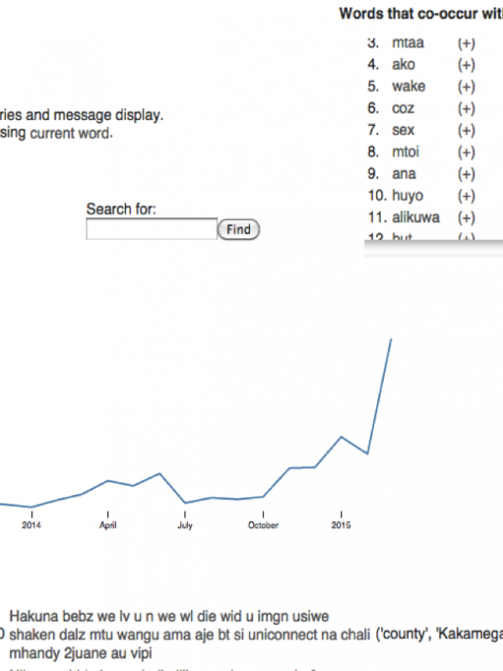This screenshot has width=503, height=671.
Task: Select the co-occurring word 'wake'
Action: point(408,86)
